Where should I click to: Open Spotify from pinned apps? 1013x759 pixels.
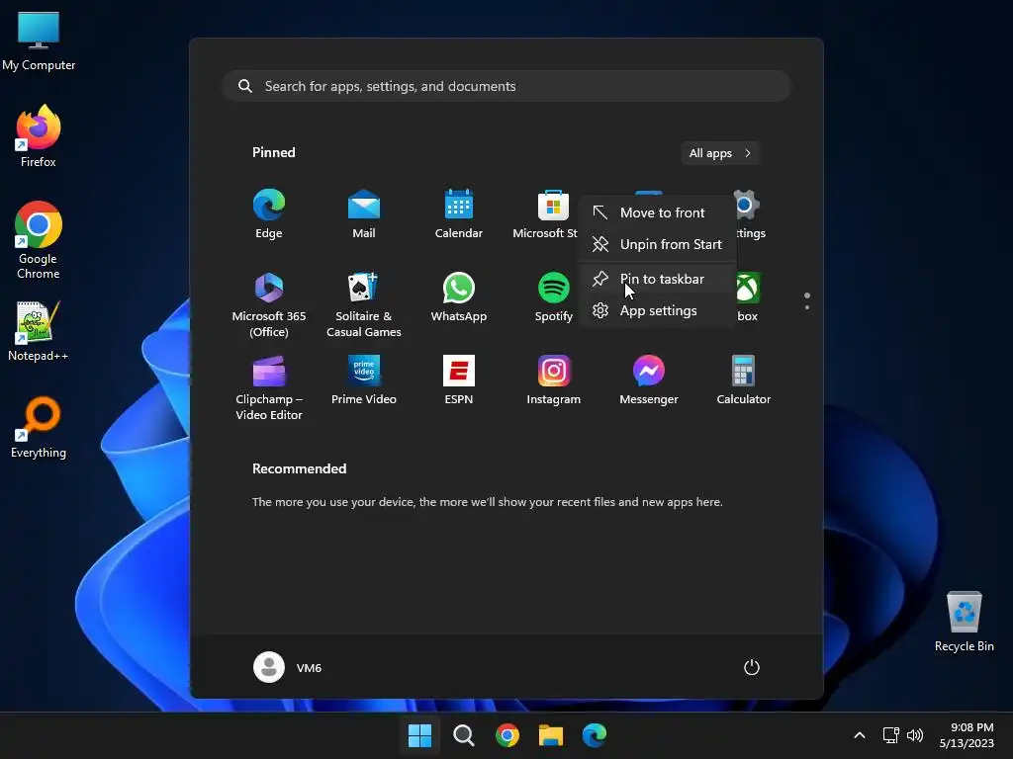pos(554,296)
